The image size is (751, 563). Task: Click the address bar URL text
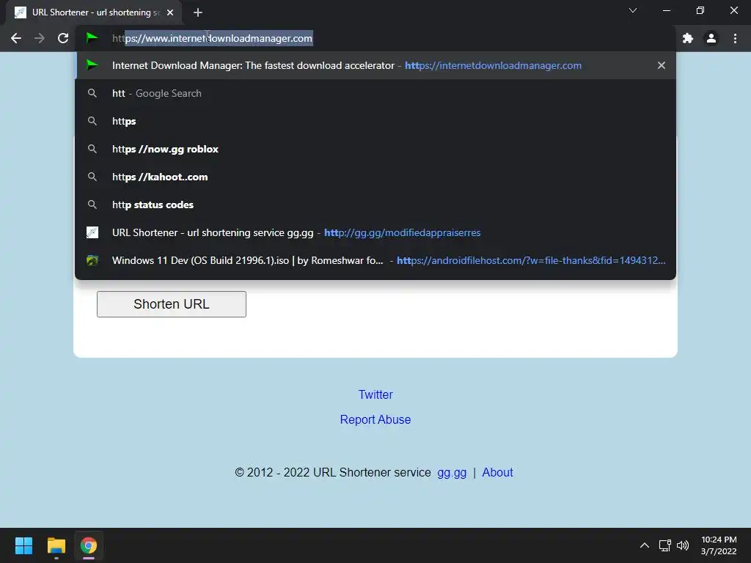click(x=212, y=38)
